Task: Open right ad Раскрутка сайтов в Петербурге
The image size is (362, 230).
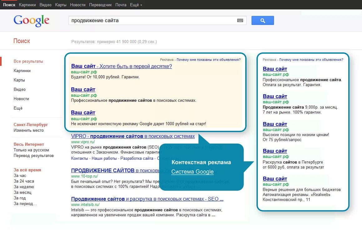Action: click(x=275, y=151)
